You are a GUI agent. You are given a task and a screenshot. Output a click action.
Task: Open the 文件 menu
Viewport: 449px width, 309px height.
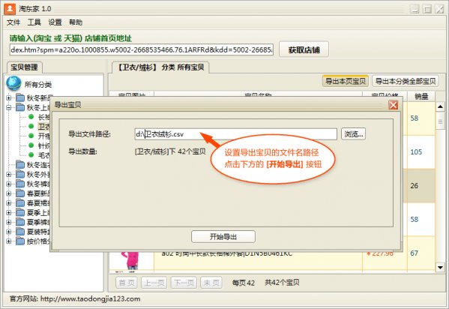tap(13, 22)
